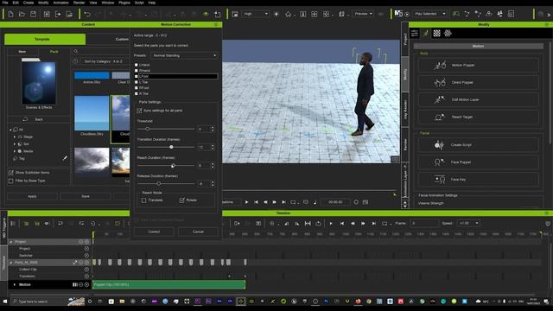Image resolution: width=553 pixels, height=311 pixels.
Task: Click the Apply button in the Content panel
Action: 32,196
